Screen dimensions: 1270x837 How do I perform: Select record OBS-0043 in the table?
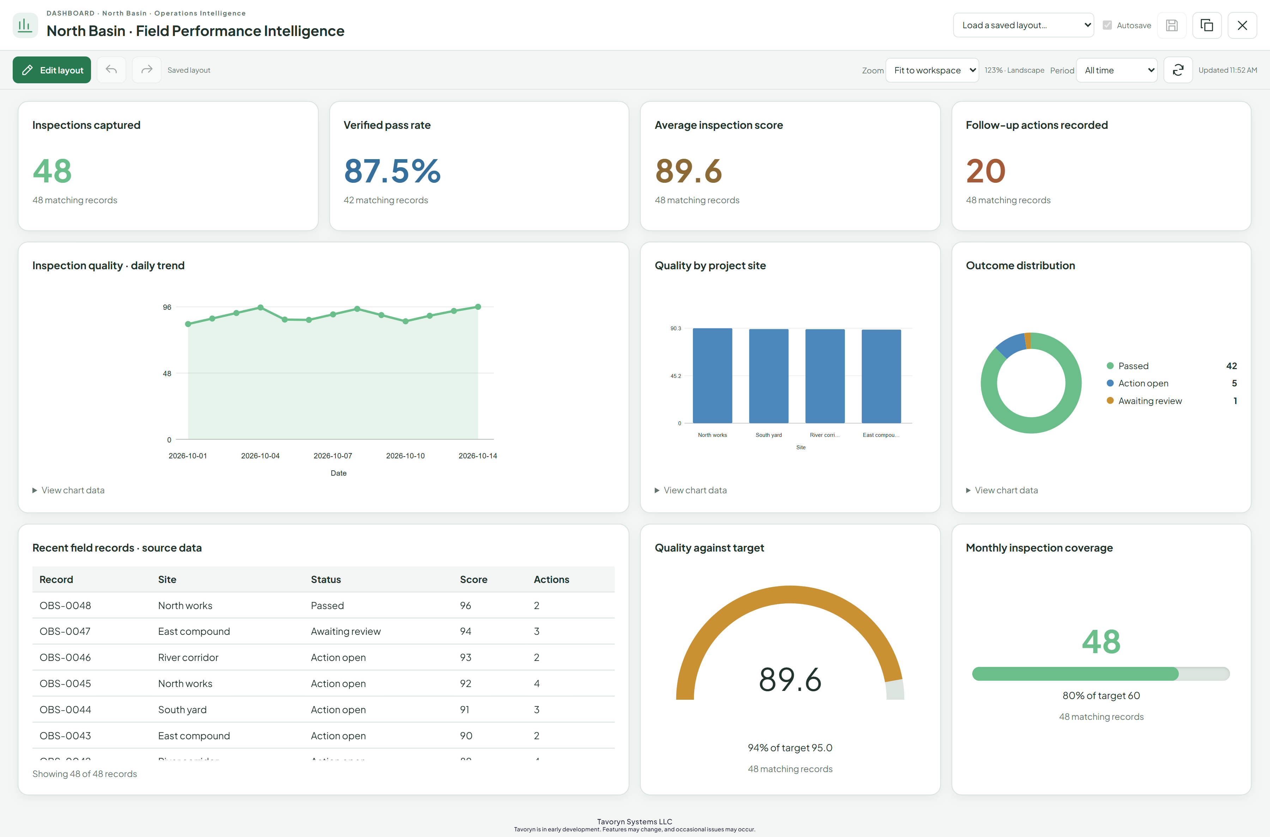point(323,736)
